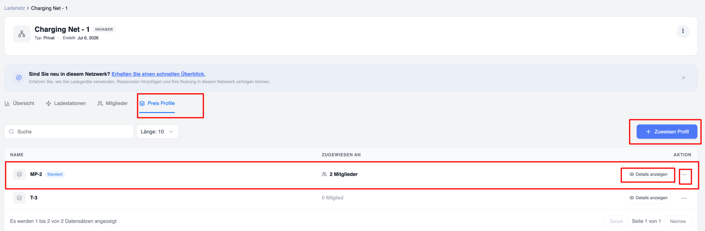The image size is (705, 231).
Task: Click the Charging Net network icon
Action: click(21, 34)
